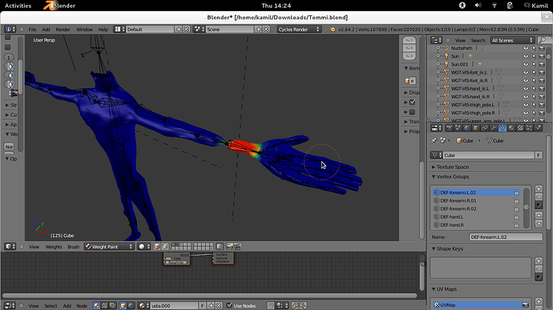Add new screen layout plus button
The image size is (553, 310).
click(x=179, y=30)
